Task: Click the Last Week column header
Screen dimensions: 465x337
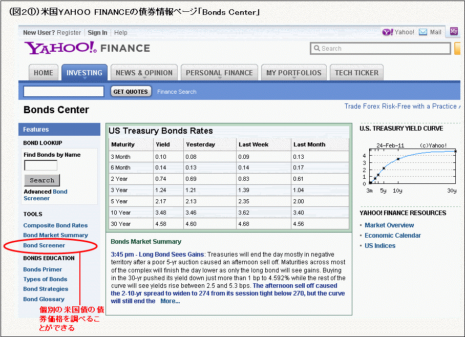Action: click(253, 144)
